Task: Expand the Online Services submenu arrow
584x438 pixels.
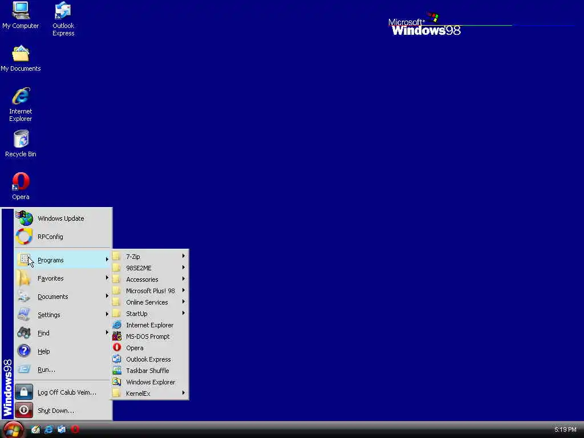Action: [x=184, y=302]
